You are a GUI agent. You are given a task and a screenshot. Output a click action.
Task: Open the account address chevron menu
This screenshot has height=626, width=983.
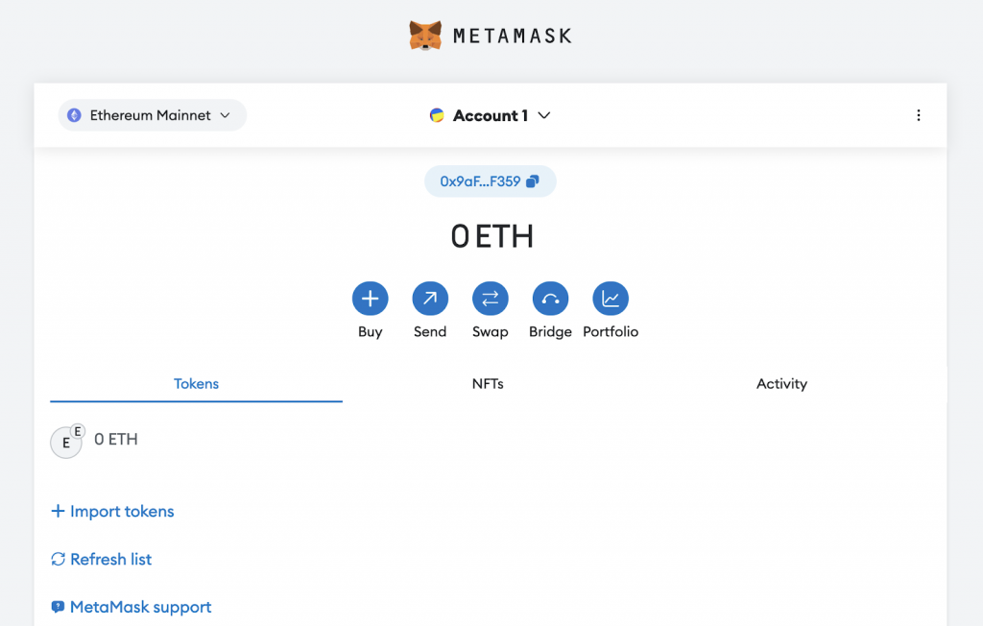pyautogui.click(x=543, y=115)
